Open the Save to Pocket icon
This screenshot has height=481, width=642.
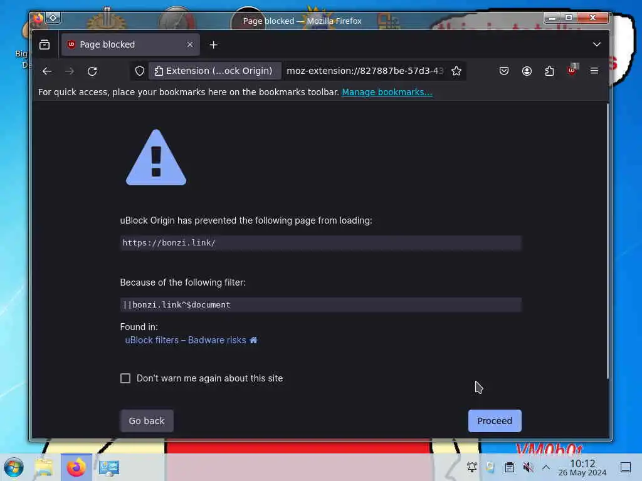pos(504,71)
